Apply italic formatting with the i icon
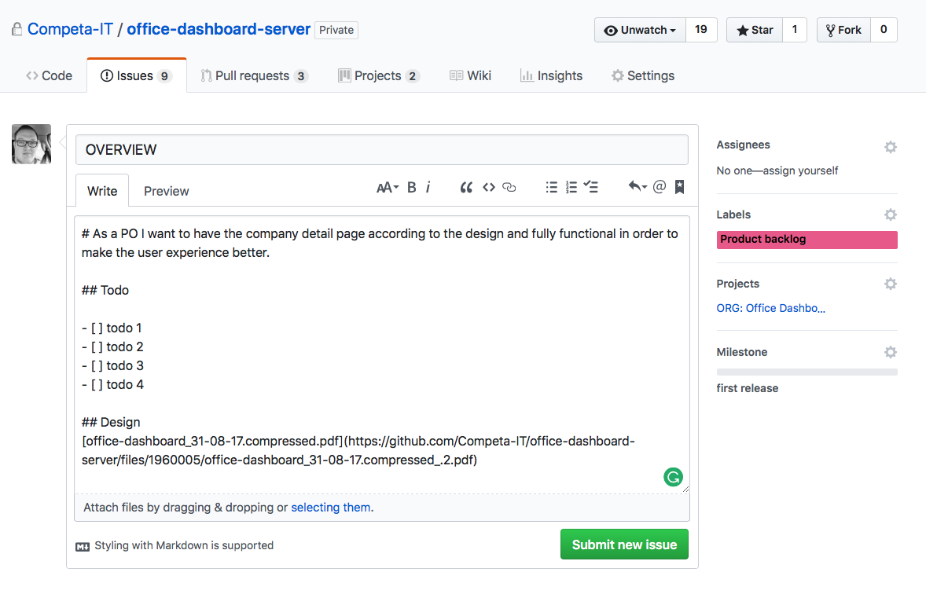 point(428,187)
